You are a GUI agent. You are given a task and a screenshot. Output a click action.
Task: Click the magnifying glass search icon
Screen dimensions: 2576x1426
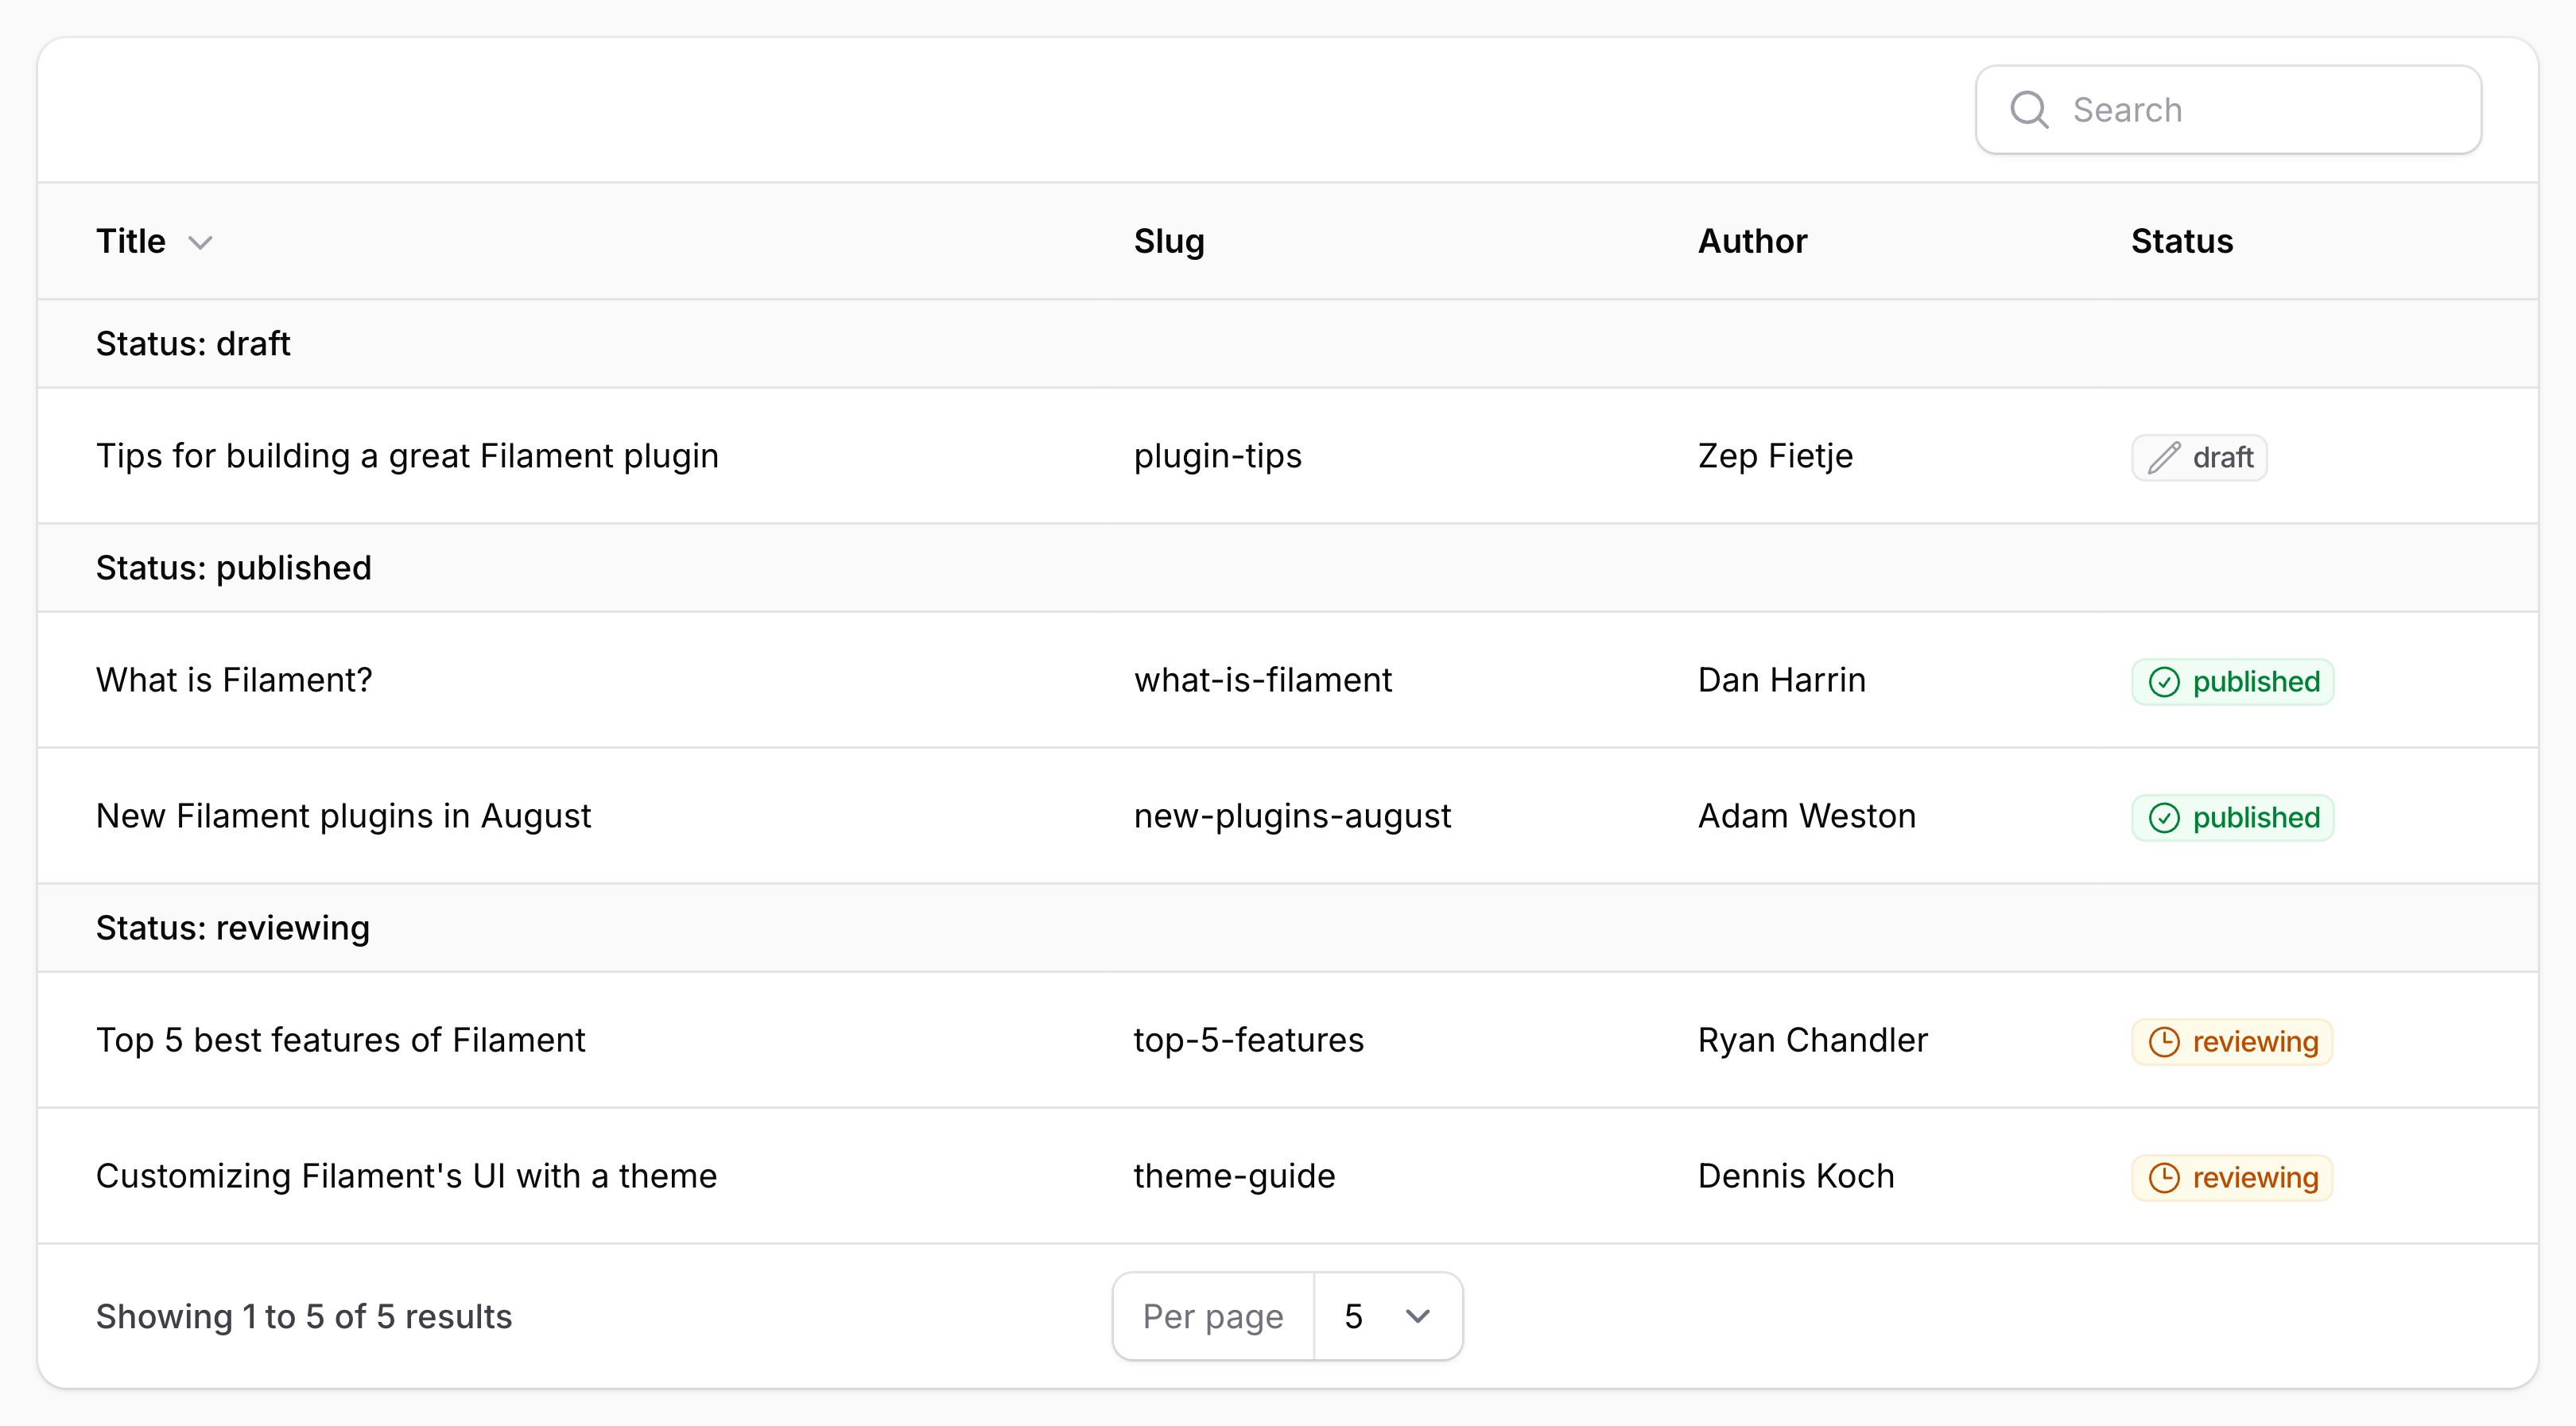click(x=2029, y=110)
